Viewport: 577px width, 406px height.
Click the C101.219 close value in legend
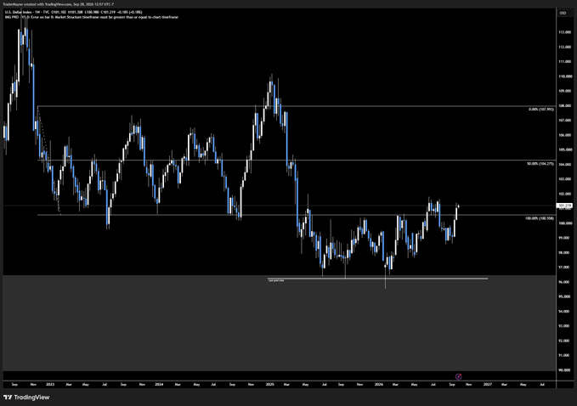click(108, 12)
